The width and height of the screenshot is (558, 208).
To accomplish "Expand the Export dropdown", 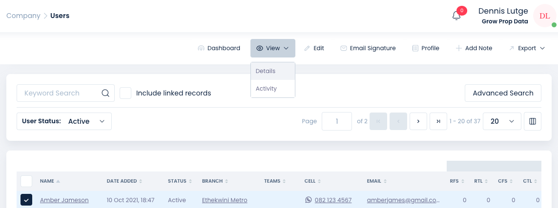I will tap(527, 48).
